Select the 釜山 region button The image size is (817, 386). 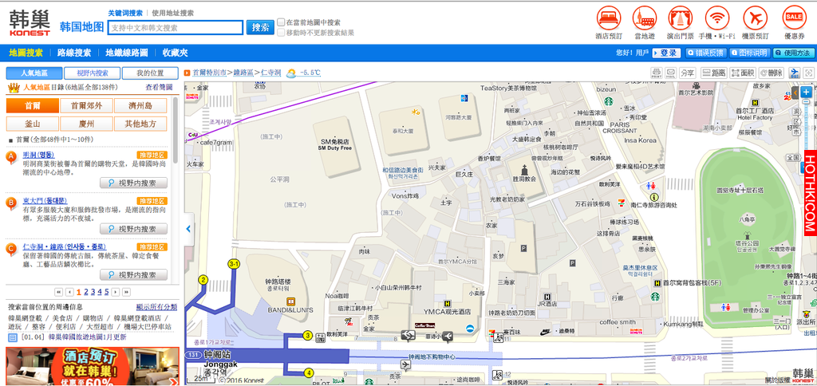(32, 124)
